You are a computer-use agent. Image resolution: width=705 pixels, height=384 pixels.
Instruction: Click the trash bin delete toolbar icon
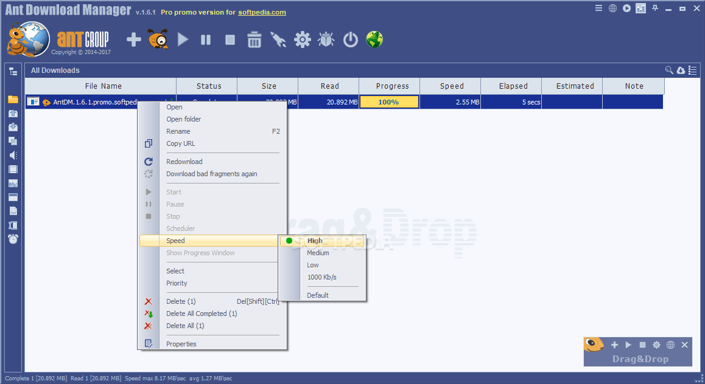[254, 39]
